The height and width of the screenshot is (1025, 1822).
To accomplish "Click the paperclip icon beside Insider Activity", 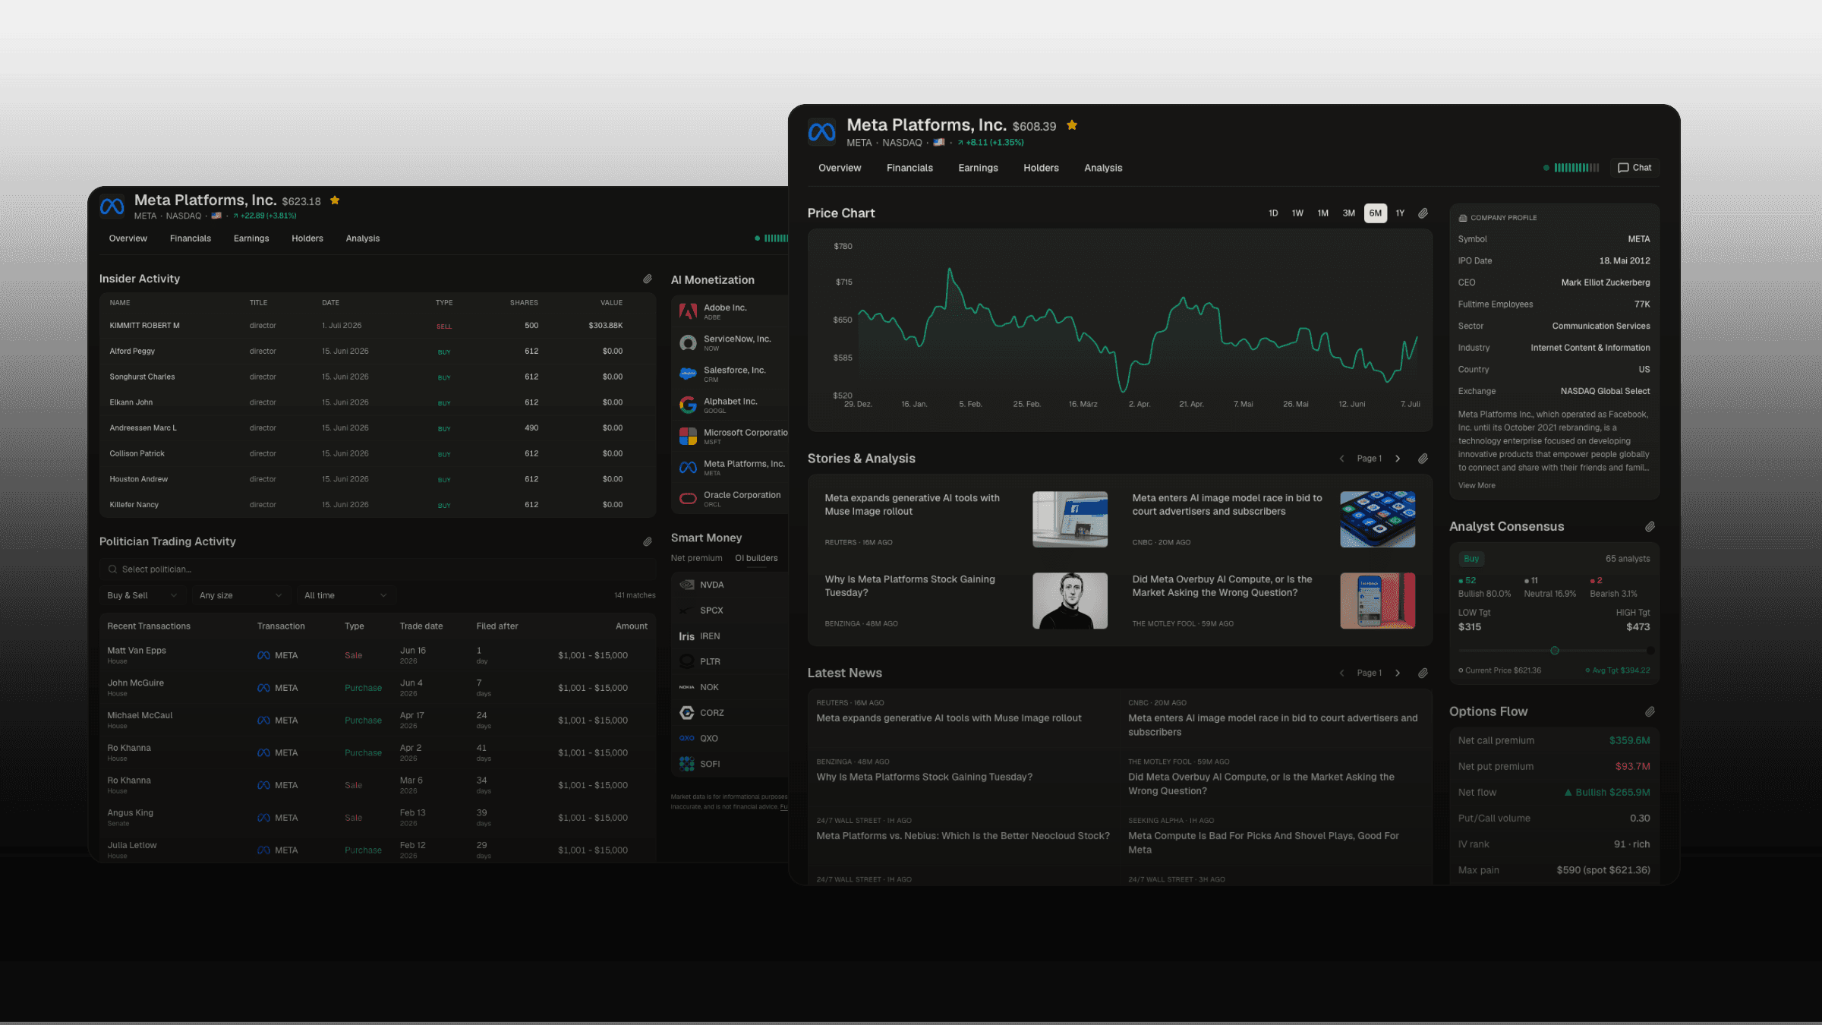I will coord(648,279).
